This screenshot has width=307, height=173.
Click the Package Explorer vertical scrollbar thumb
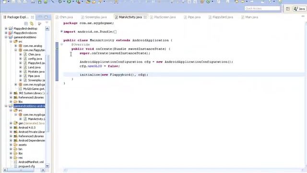point(47,94)
